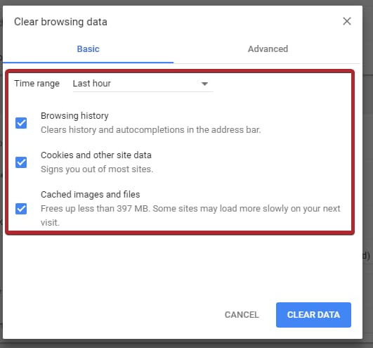Click the 'Clears history and autocompletions' description
Screen dimensions: 373x348
pos(151,130)
